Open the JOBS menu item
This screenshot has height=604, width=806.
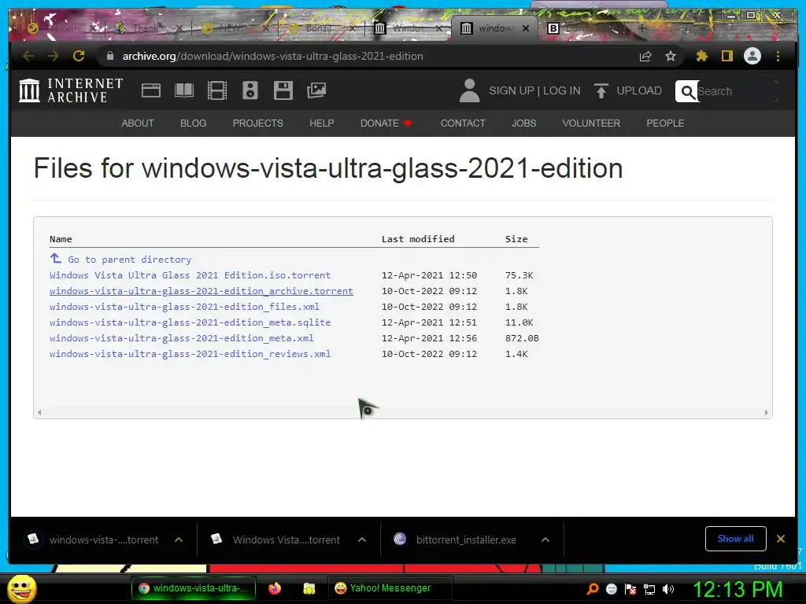coord(523,123)
